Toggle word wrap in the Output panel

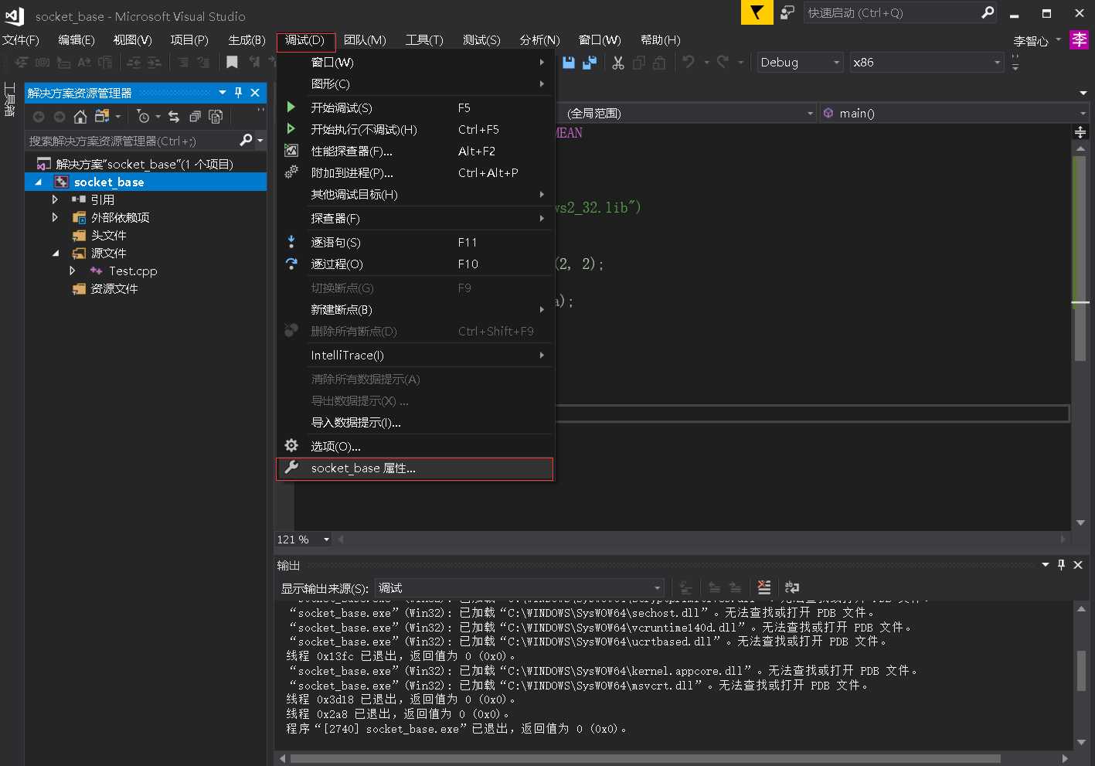tap(792, 587)
